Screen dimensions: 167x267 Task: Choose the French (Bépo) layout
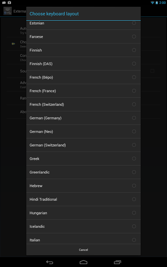[x=83, y=77]
